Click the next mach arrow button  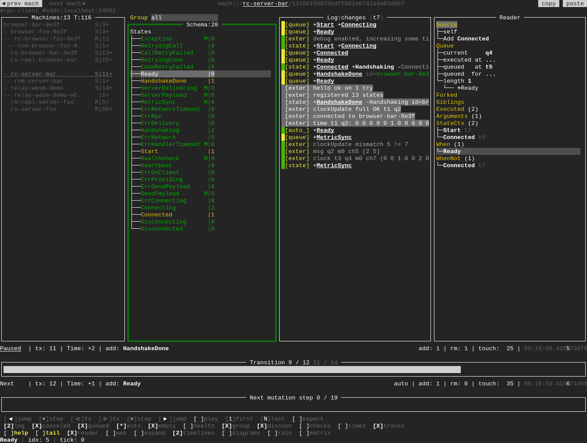point(67,4)
